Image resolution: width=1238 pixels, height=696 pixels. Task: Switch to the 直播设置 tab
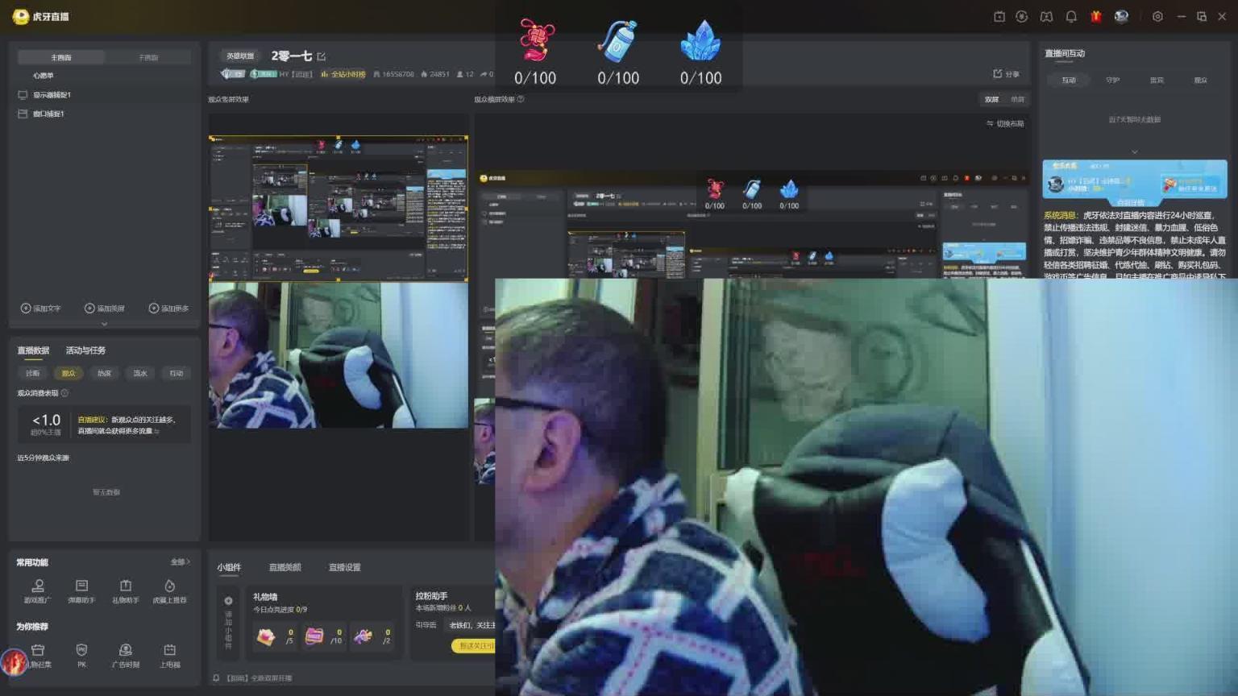(x=344, y=567)
